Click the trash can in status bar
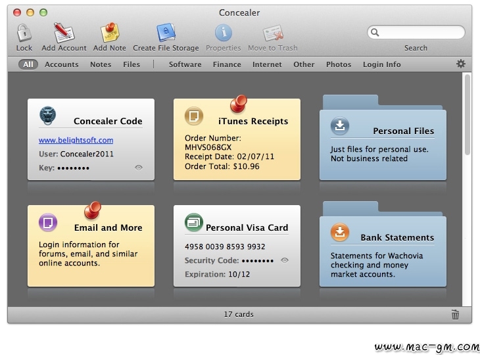The height and width of the screenshot is (355, 480). (455, 314)
